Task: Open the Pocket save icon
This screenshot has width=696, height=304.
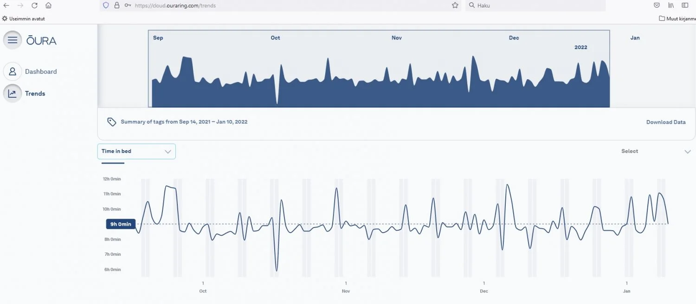Action: (x=657, y=6)
